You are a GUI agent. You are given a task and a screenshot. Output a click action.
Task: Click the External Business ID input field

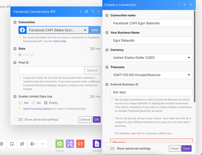click(151, 92)
